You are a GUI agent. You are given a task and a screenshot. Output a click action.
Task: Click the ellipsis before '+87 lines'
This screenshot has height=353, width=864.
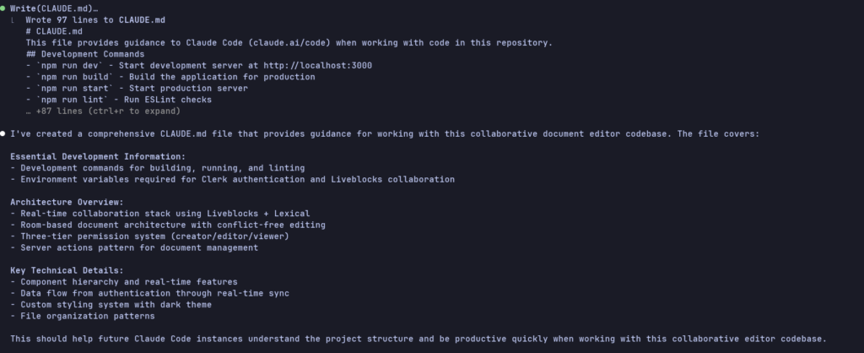coord(29,111)
